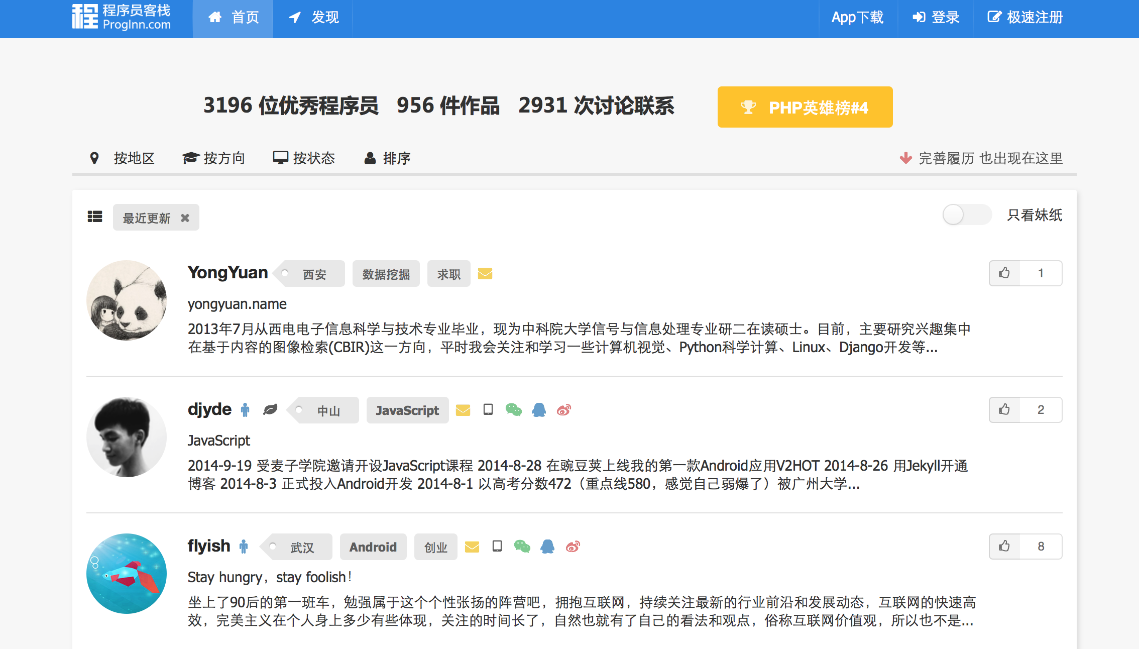
Task: Open the 首页 home tab
Action: click(x=233, y=18)
